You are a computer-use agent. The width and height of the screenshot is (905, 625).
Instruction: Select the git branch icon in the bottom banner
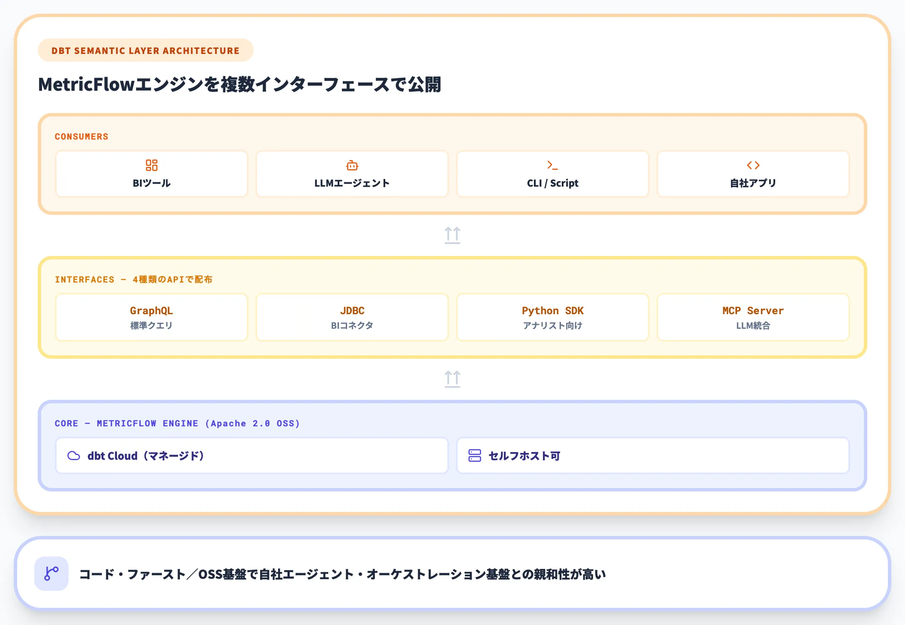pos(51,574)
